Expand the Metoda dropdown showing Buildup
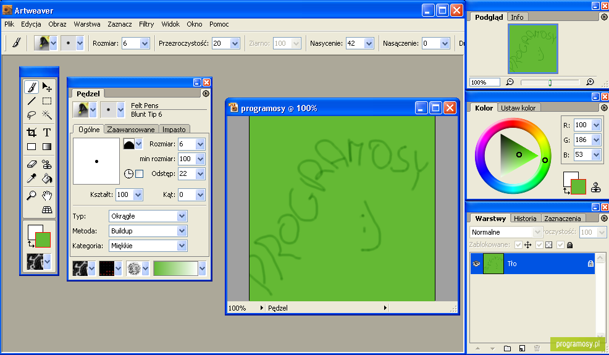 tap(182, 231)
